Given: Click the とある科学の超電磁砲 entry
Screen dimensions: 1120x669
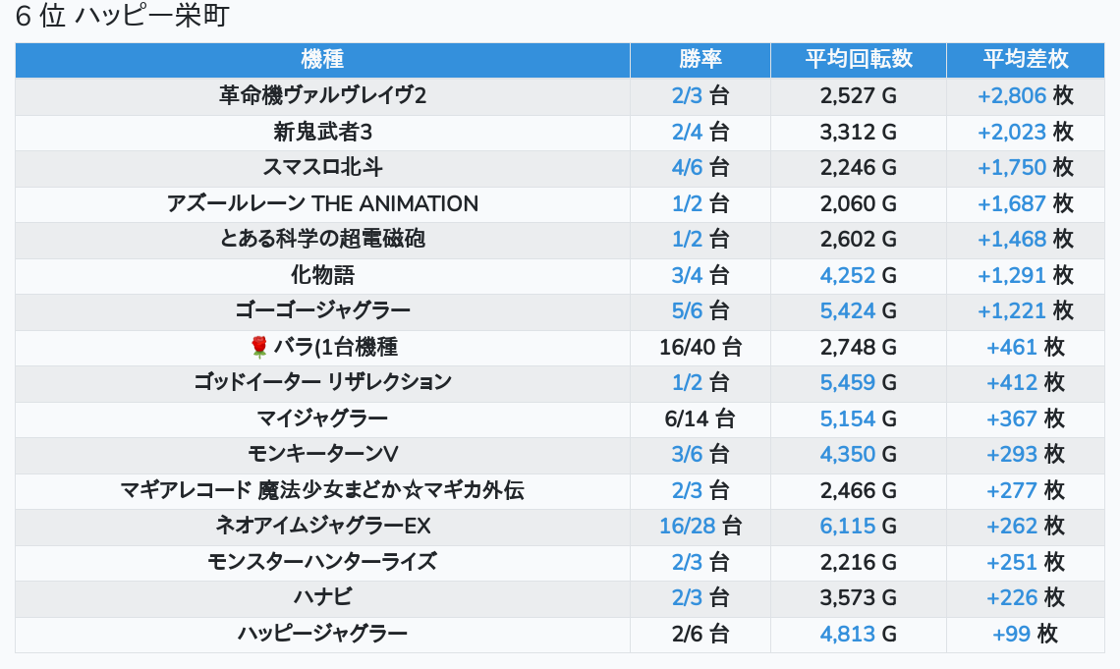Looking at the screenshot, I should pyautogui.click(x=322, y=239).
